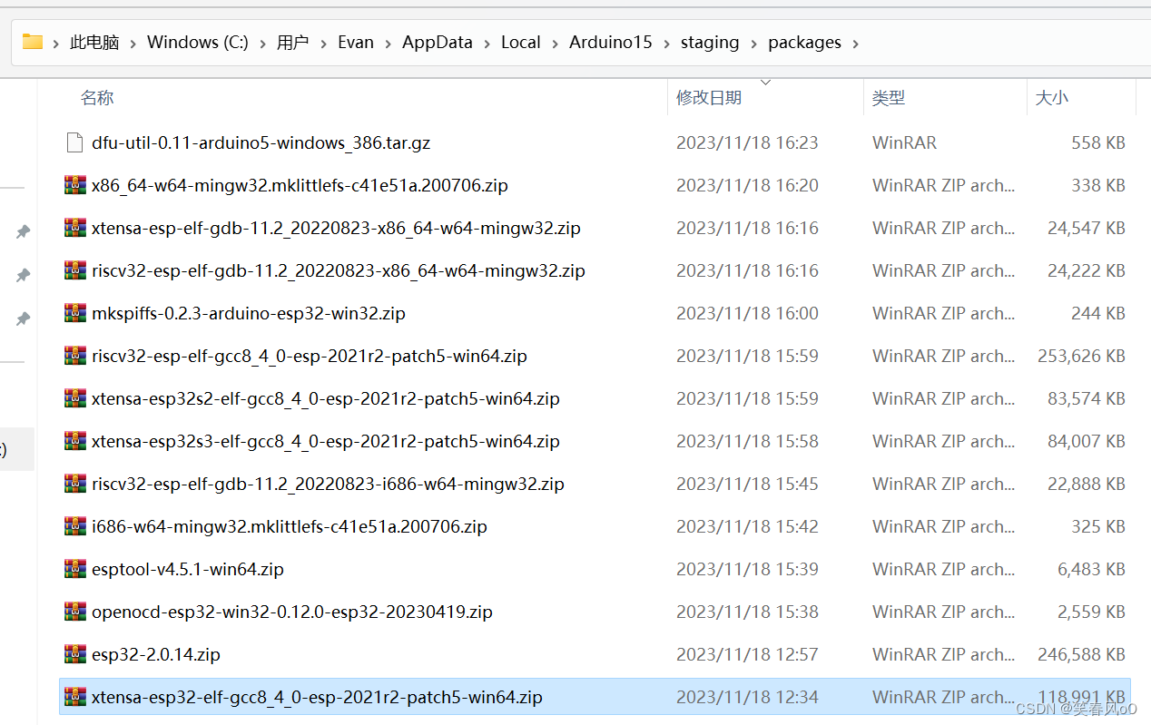1151x725 pixels.
Task: Navigate to staging folder breadcrumb
Action: [x=710, y=43]
